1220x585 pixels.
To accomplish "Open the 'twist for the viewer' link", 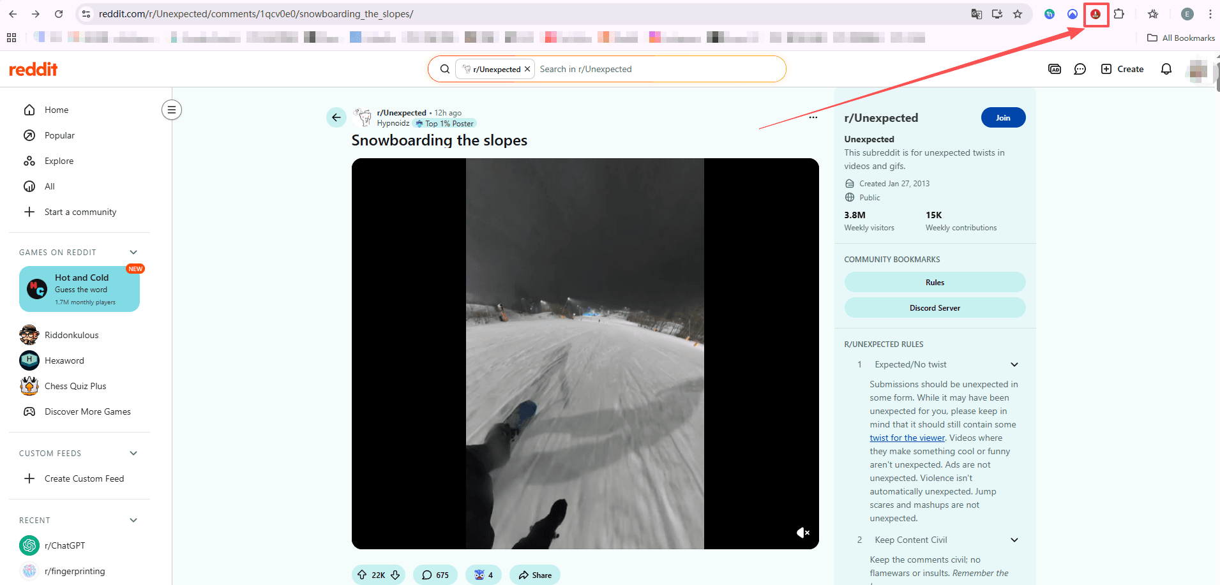I will click(907, 438).
